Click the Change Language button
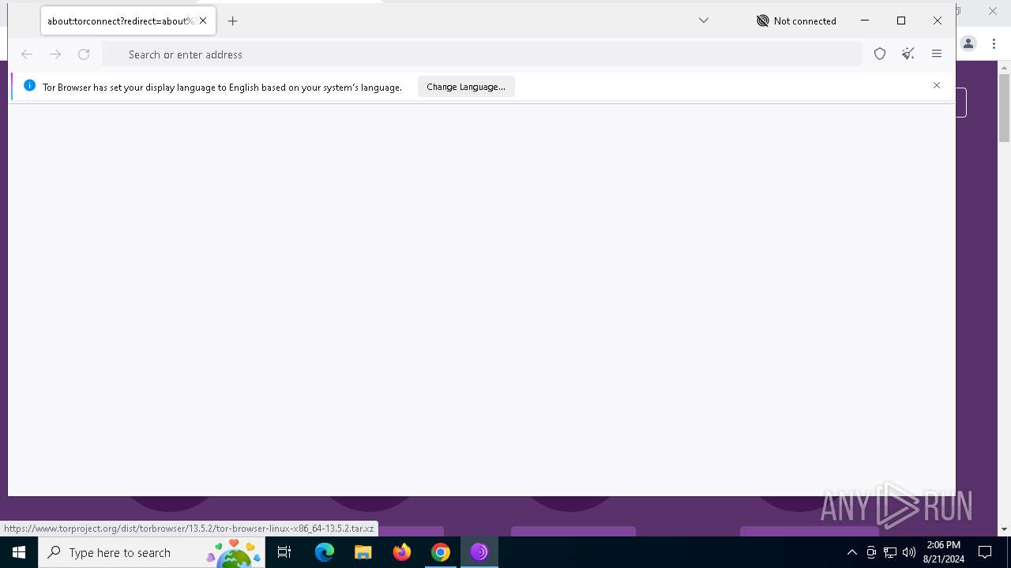The width and height of the screenshot is (1011, 568). click(466, 87)
